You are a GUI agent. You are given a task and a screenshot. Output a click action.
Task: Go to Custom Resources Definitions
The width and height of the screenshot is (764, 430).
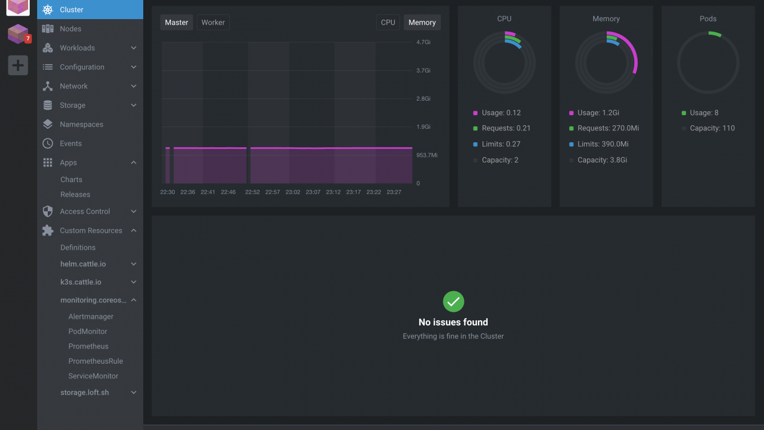[x=78, y=247]
